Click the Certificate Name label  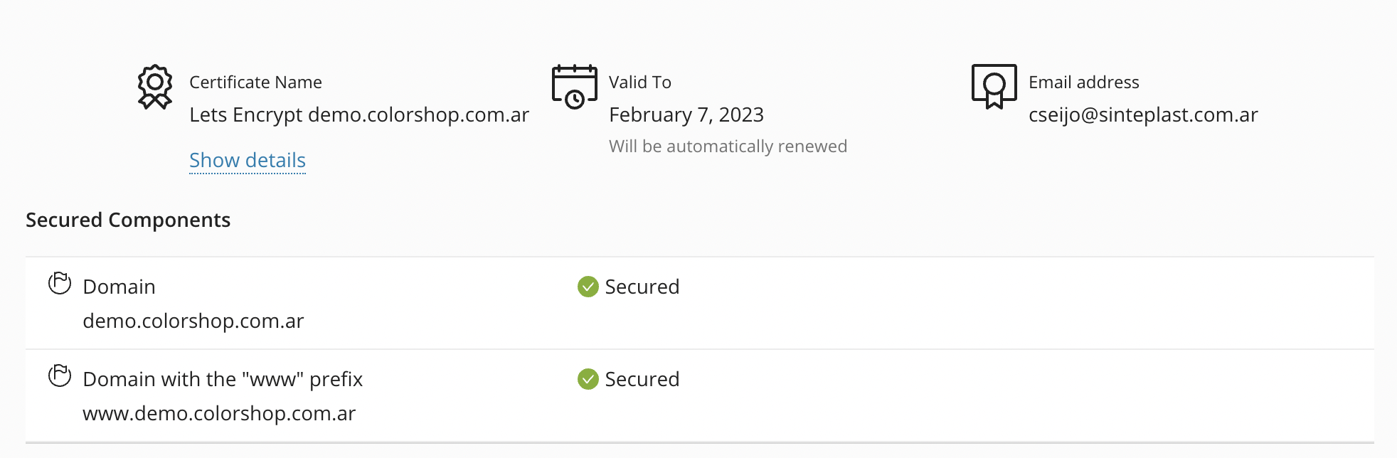coord(255,82)
